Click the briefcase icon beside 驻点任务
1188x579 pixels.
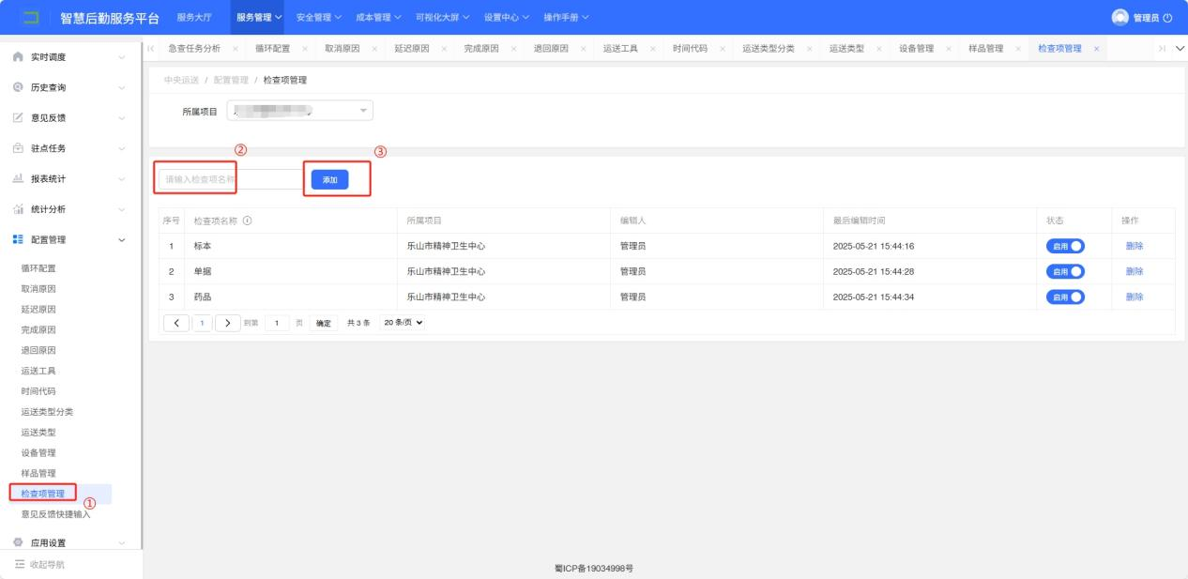[18, 148]
